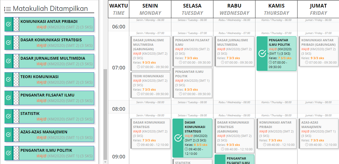Click scrollbar down arrow of course list

[105, 162]
